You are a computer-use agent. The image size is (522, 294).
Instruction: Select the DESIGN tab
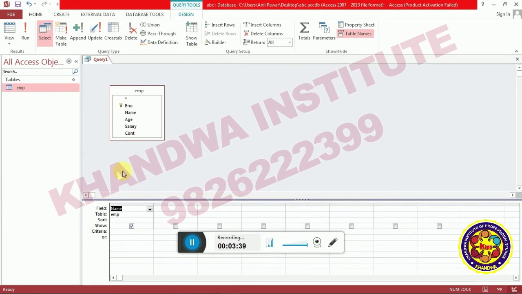[x=186, y=14]
